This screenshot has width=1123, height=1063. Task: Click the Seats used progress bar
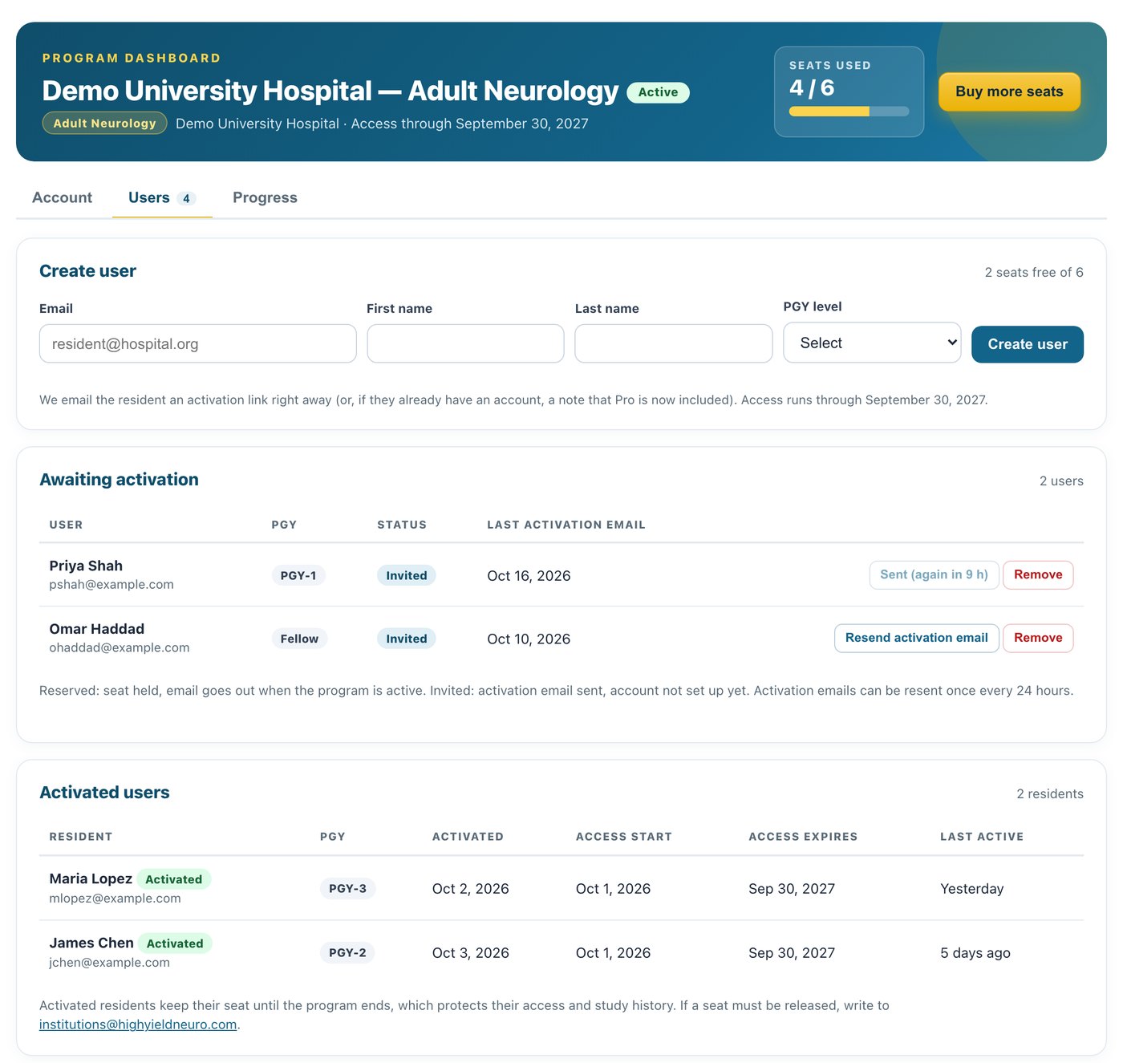(849, 112)
